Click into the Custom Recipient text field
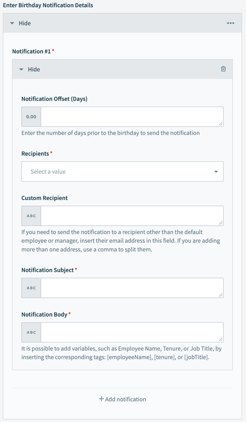246x422 pixels. [x=131, y=216]
